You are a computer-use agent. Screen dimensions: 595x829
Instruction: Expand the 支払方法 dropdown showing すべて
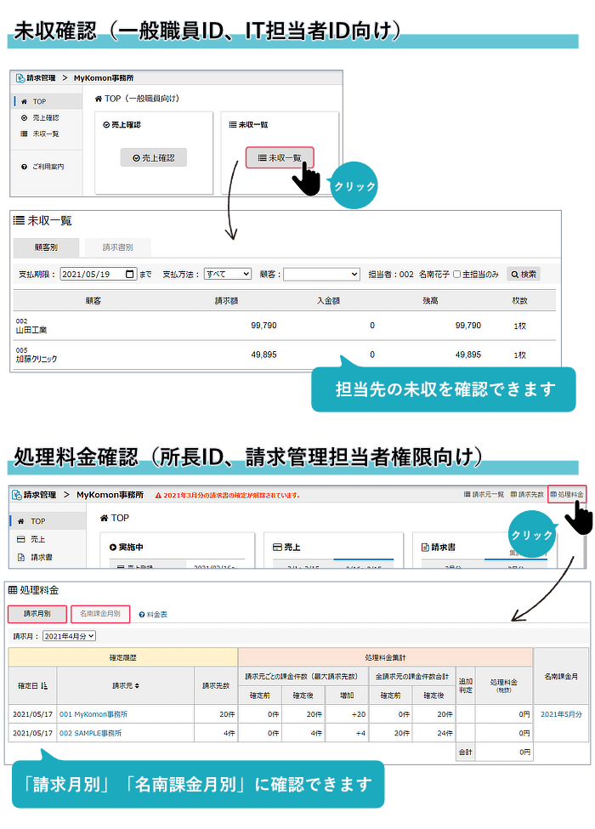click(227, 274)
